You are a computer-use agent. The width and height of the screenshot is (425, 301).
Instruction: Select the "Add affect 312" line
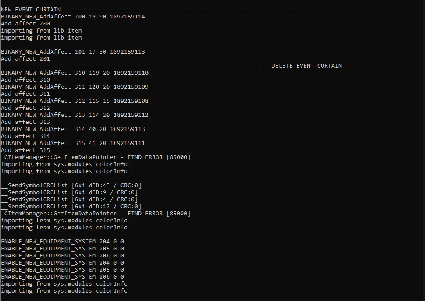(x=25, y=108)
